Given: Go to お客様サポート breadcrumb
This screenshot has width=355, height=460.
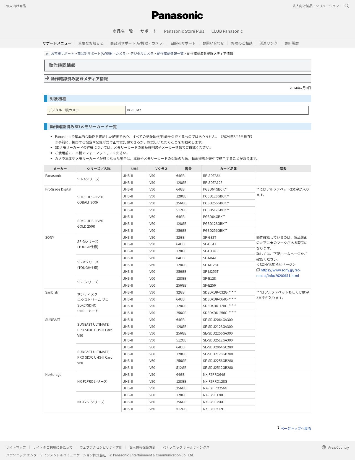Looking at the screenshot, I should 62,54.
